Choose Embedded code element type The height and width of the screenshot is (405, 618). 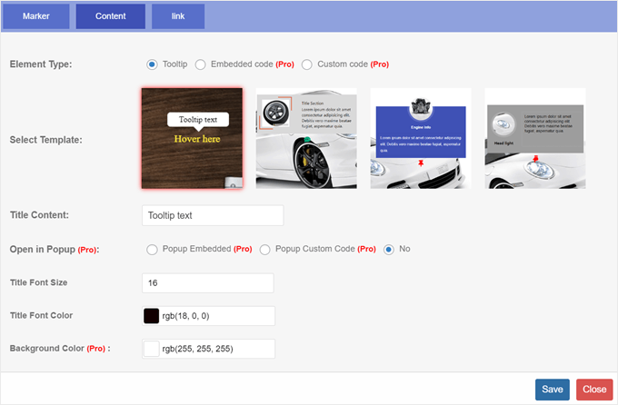tap(200, 64)
